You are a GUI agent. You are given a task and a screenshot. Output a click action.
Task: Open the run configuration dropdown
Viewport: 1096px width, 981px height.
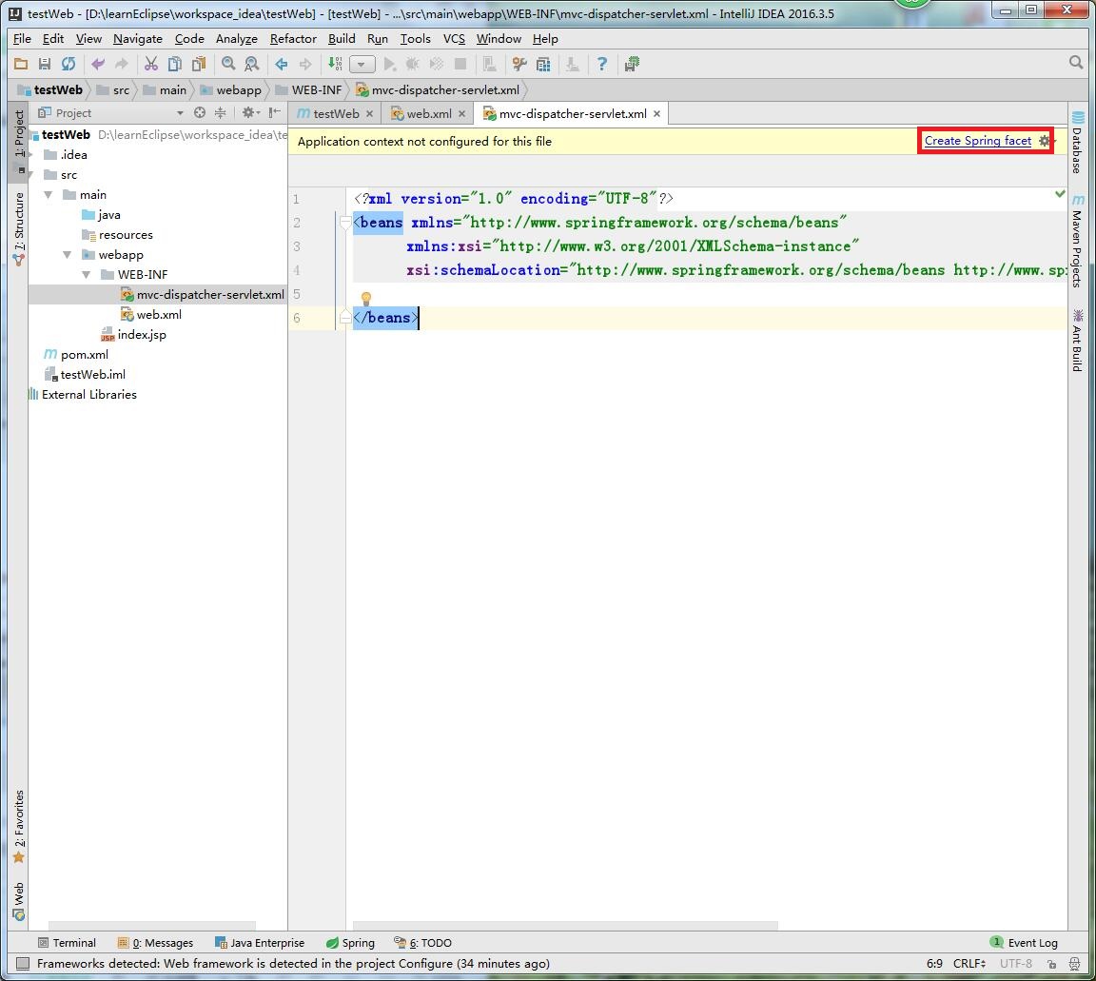pyautogui.click(x=362, y=65)
